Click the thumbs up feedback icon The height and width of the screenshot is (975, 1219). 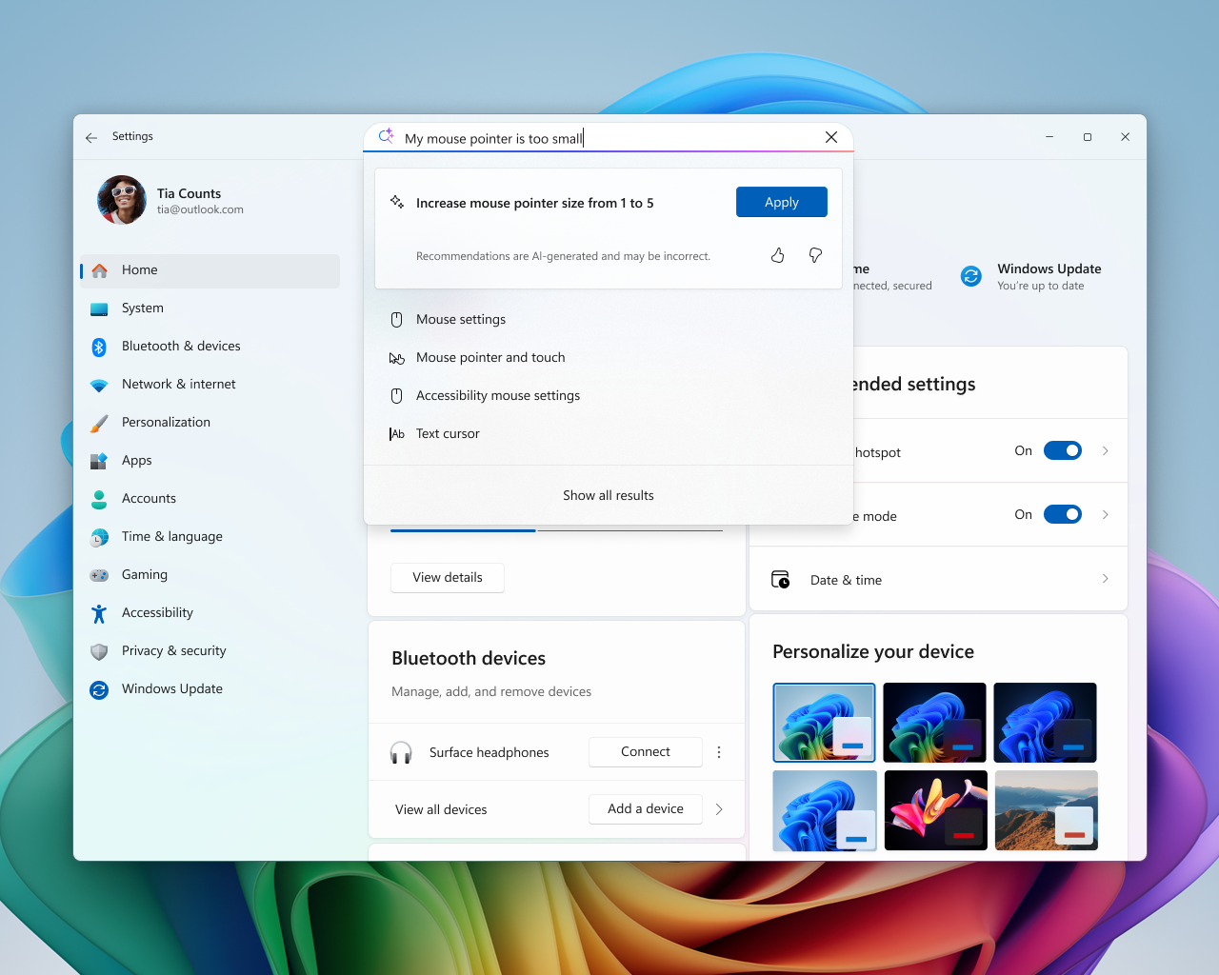pyautogui.click(x=778, y=255)
